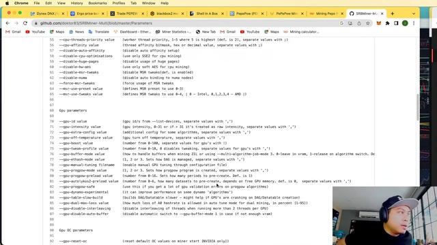Open the Dashboard - Ether bookmark
Viewport: 437px width, 245px height.
(x=132, y=32)
